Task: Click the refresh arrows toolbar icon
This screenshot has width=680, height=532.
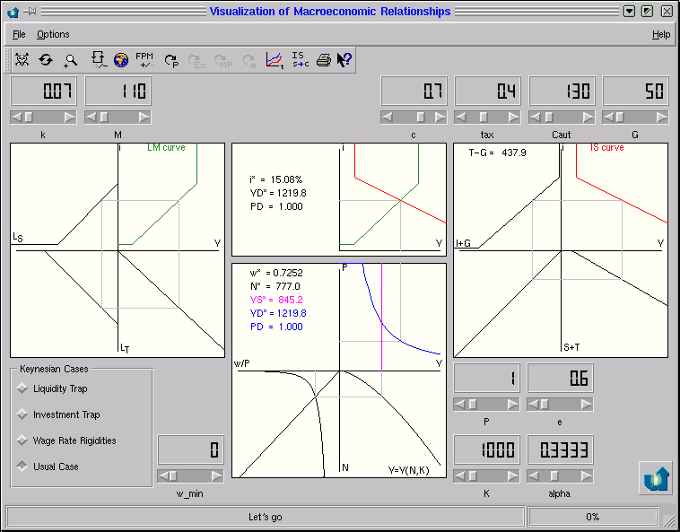Action: [x=46, y=60]
